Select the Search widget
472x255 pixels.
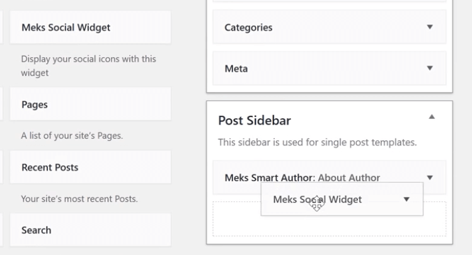(x=91, y=230)
